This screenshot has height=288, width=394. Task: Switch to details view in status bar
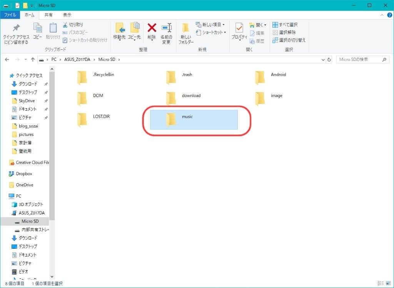tap(381, 283)
